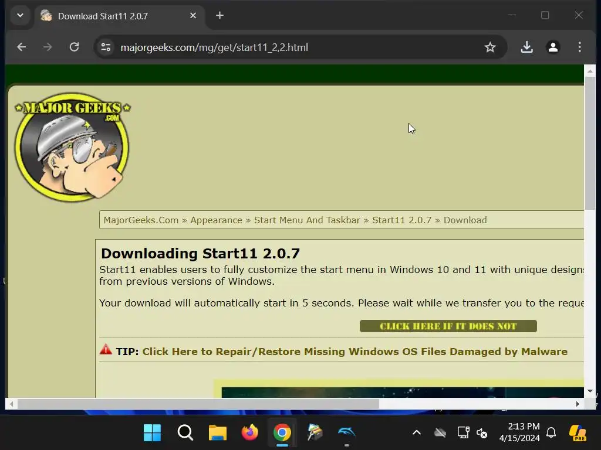Open Start Menu And Taskbar breadcrumb link
The height and width of the screenshot is (450, 601).
307,220
